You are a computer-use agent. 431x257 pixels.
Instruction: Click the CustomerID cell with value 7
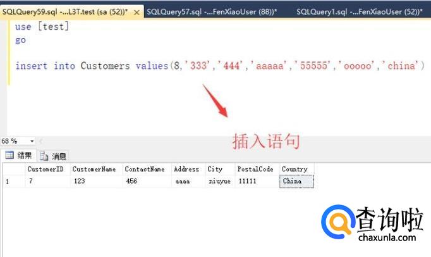tap(47, 181)
